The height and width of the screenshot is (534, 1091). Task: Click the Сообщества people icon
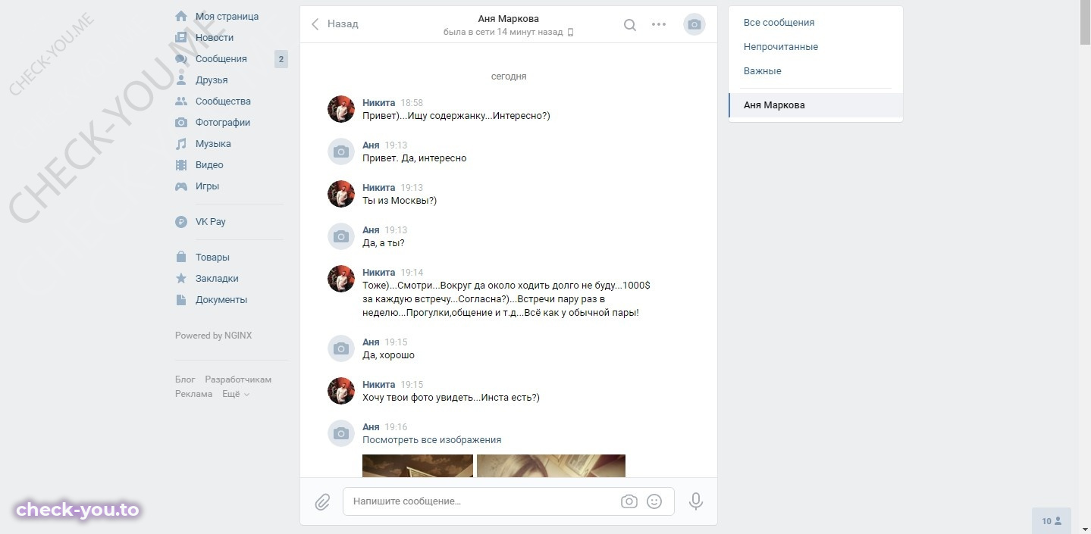click(x=181, y=101)
